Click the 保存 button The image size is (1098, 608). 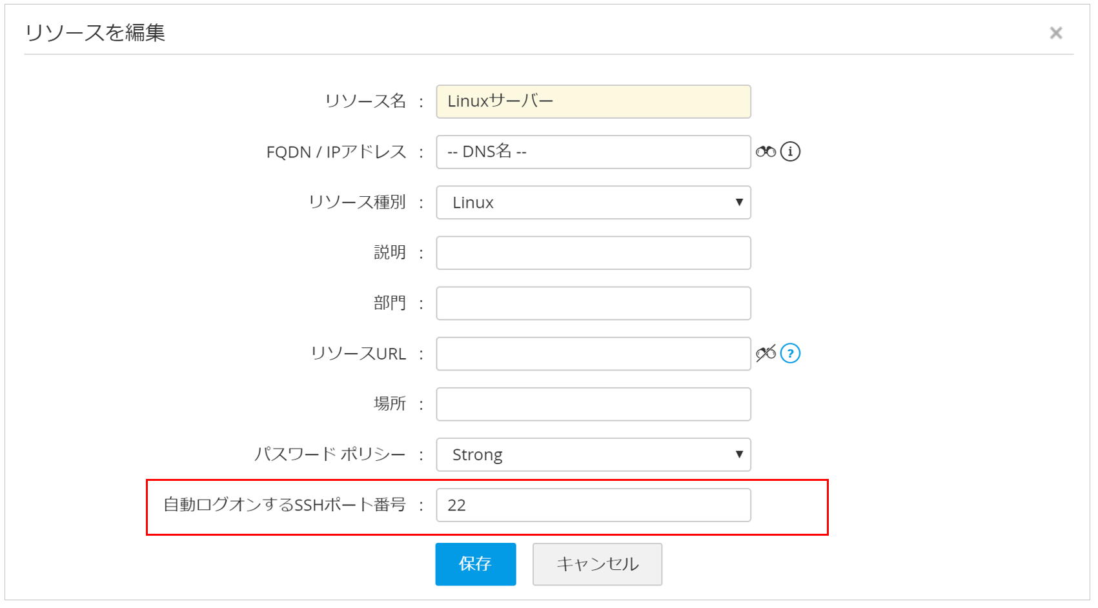(475, 564)
